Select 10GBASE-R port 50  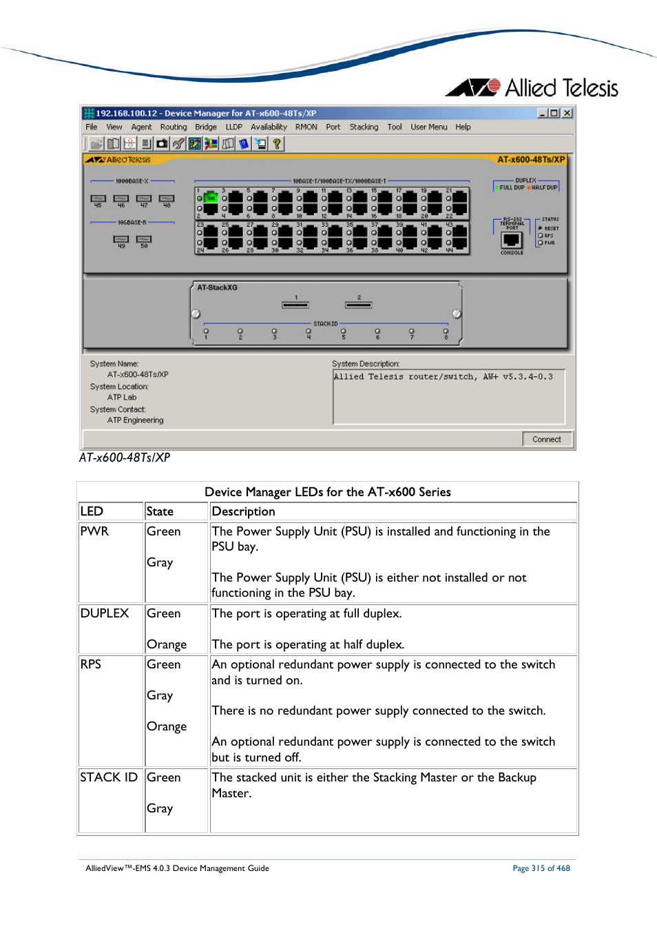point(144,239)
